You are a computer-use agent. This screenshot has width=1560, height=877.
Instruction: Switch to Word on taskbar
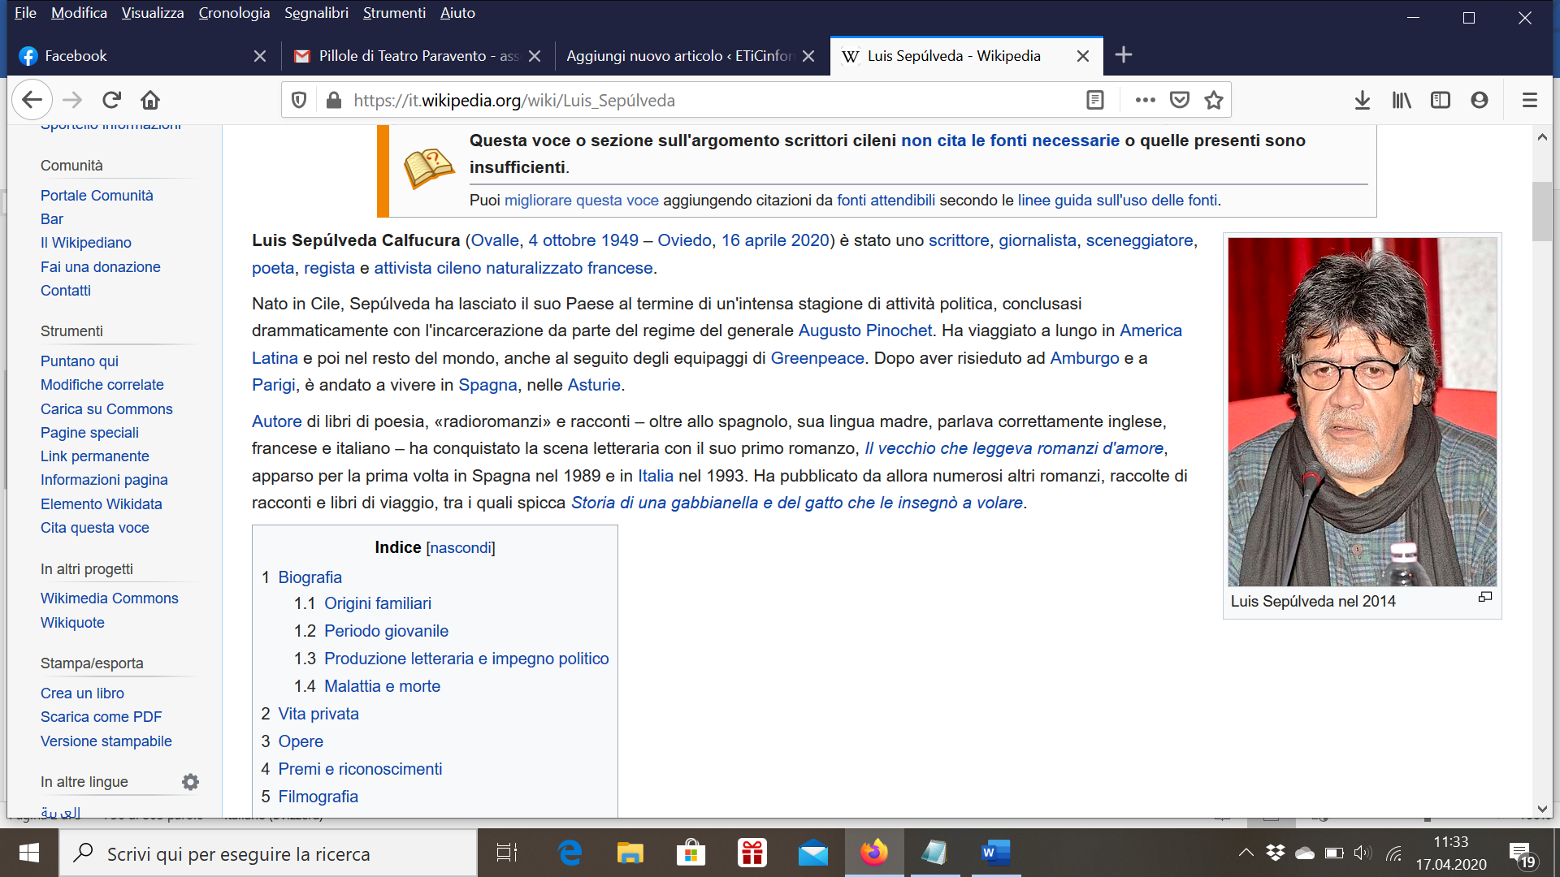click(994, 853)
